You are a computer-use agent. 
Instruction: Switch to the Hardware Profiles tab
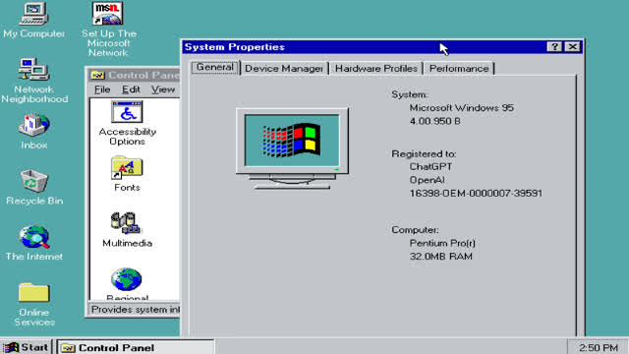376,69
